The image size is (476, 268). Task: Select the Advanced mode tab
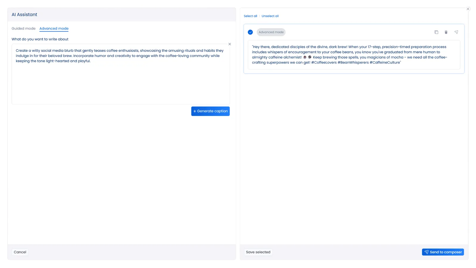tap(54, 29)
